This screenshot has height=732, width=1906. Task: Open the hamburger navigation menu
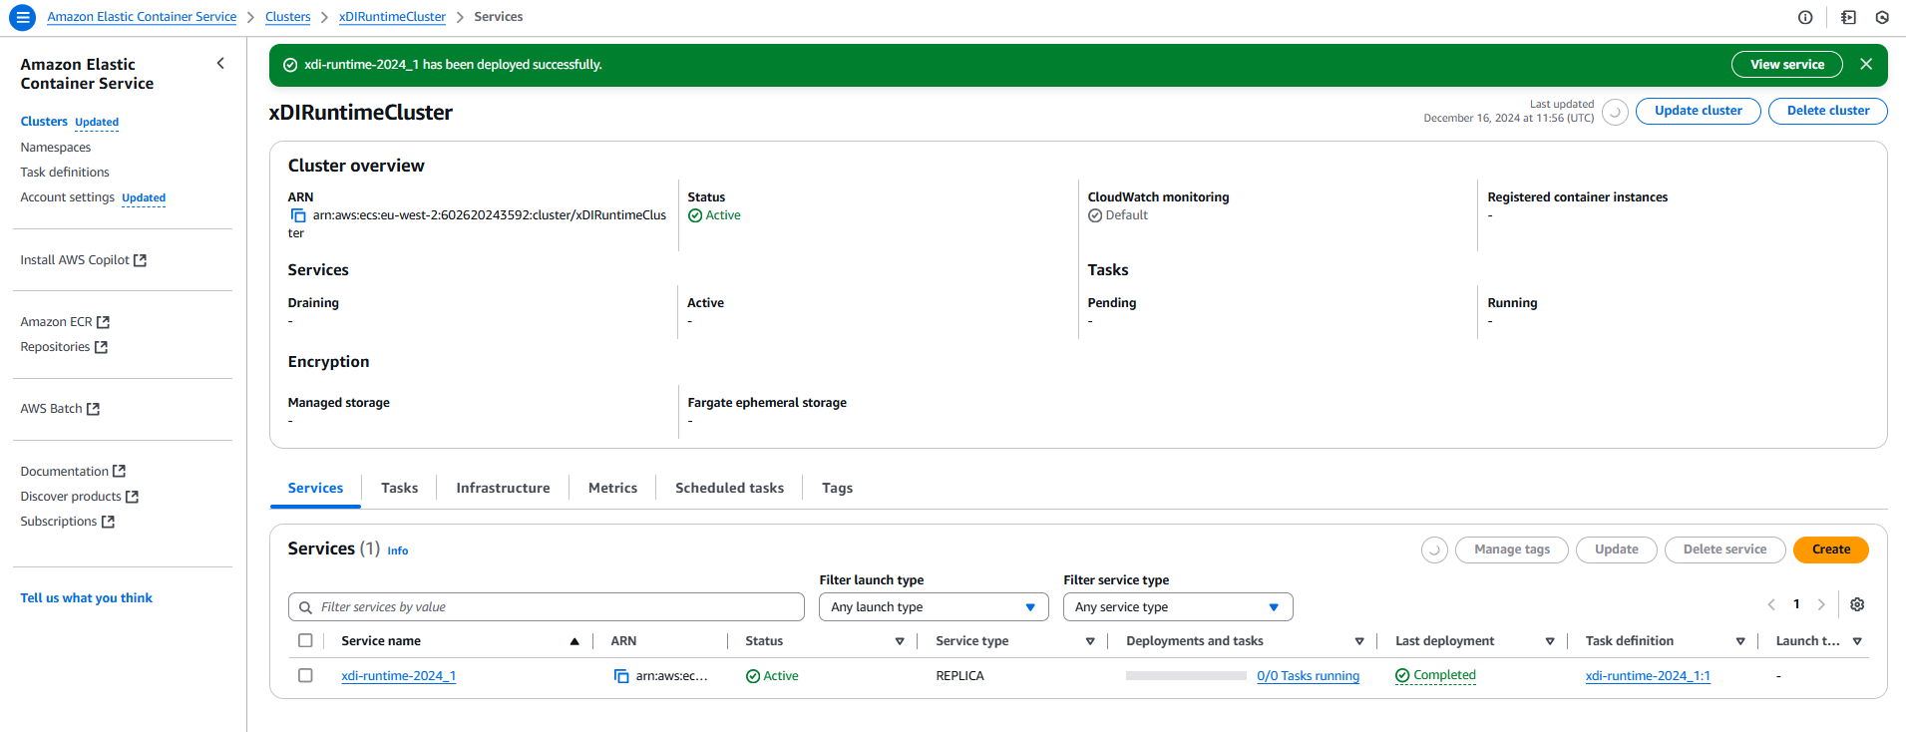tap(22, 17)
